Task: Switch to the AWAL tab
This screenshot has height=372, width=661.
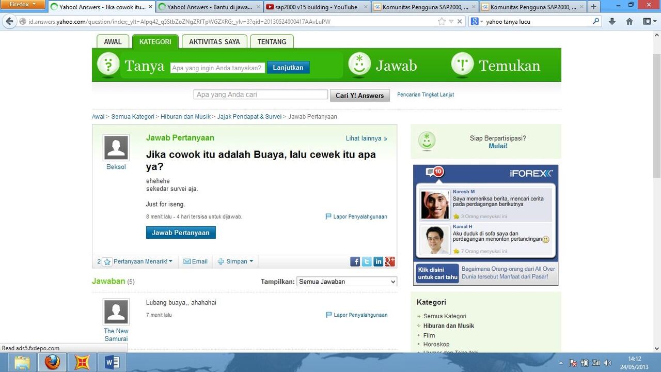Action: (x=113, y=41)
